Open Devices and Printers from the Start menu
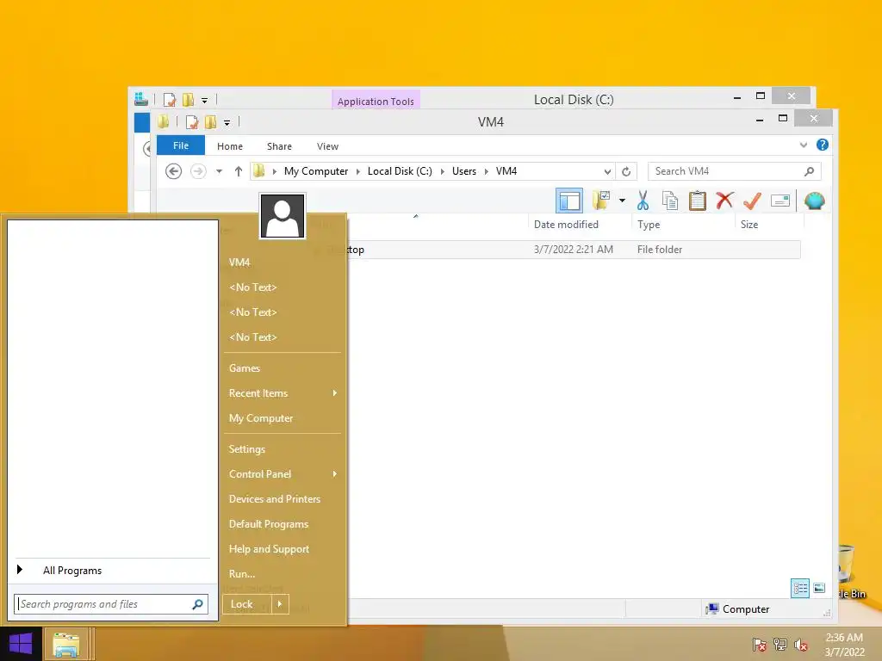Screen dimensions: 882x661 click(275, 499)
